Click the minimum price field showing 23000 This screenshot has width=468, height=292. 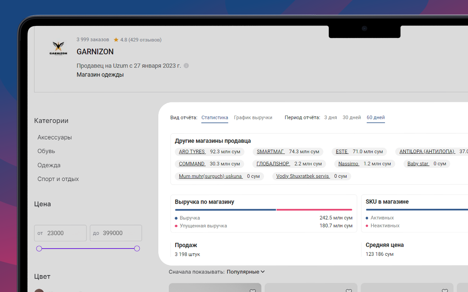click(x=60, y=233)
